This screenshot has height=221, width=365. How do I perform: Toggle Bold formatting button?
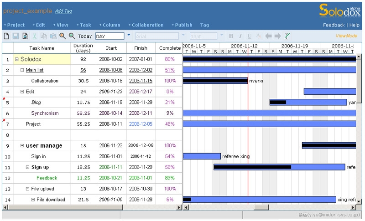[231, 36]
